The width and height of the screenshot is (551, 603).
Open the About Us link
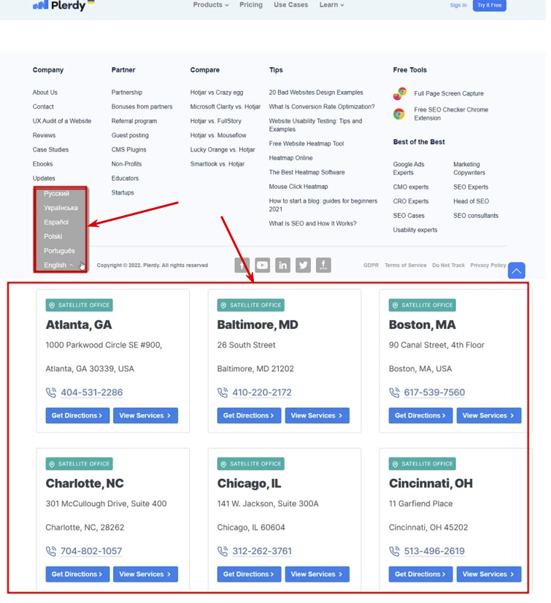coord(45,93)
